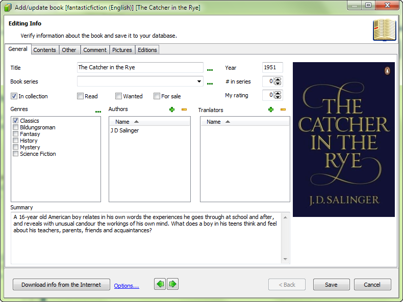Add an author with the green plus
This screenshot has height=302, width=403.
click(172, 109)
